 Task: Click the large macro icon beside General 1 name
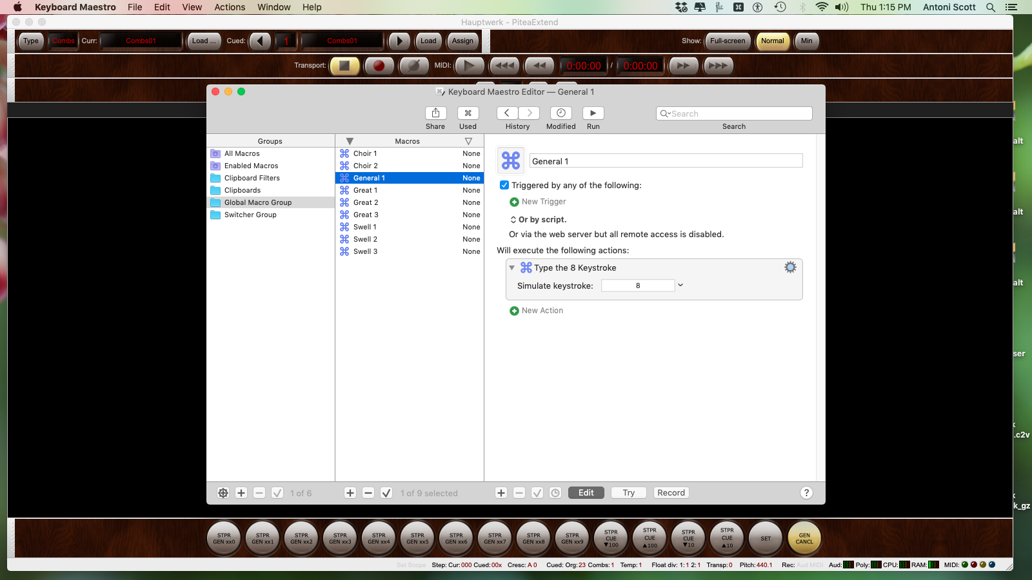511,160
